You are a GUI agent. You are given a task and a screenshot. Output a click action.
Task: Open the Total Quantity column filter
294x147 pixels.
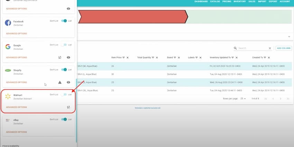[153, 57]
